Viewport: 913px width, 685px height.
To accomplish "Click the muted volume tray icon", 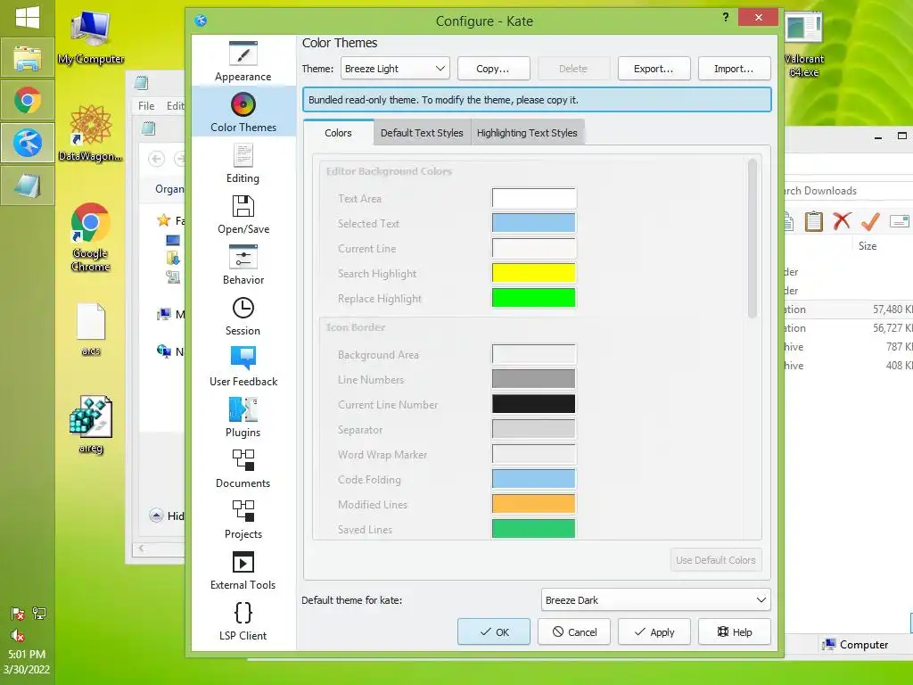I will click(x=18, y=635).
